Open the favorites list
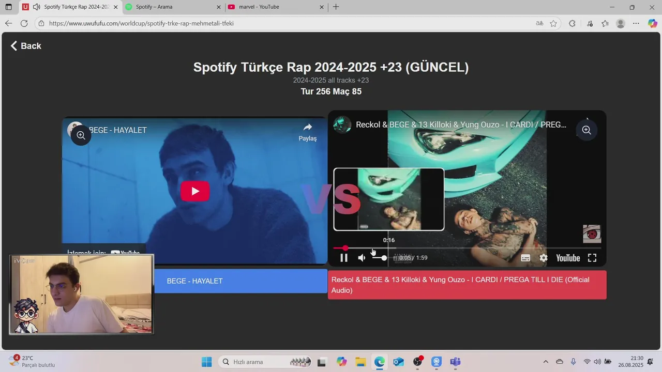Image resolution: width=662 pixels, height=372 pixels. 605,23
